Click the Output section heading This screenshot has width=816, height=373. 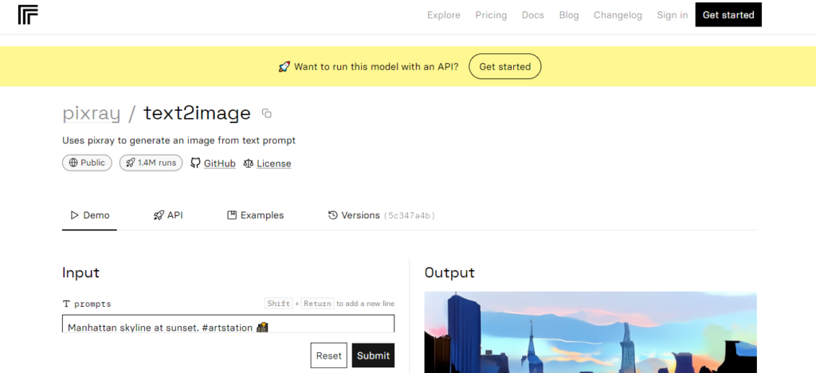coord(449,273)
